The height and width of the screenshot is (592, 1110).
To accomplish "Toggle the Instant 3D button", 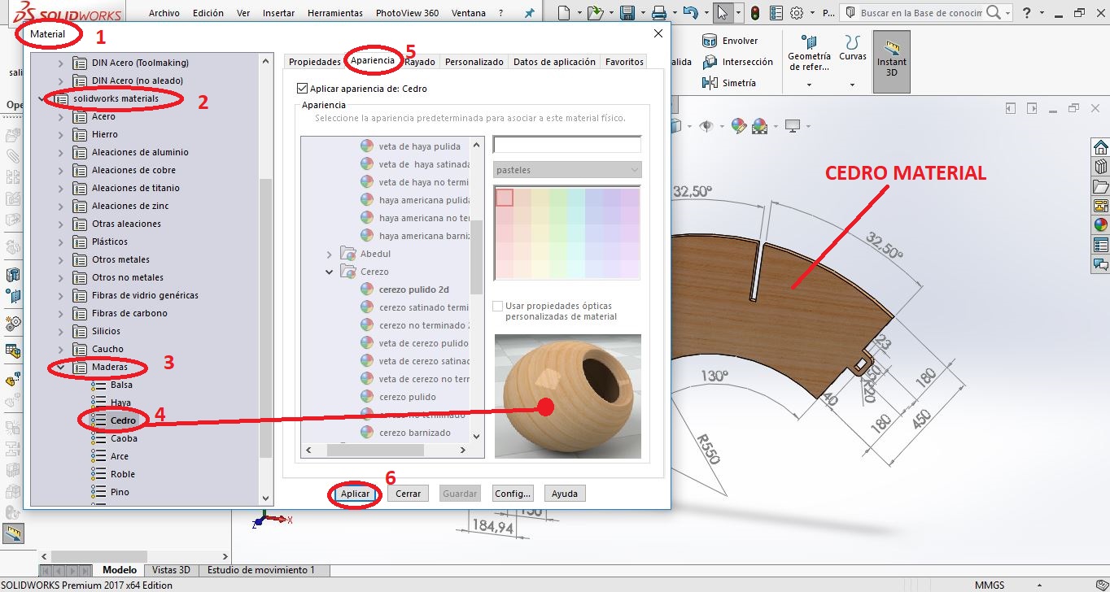I will coord(891,61).
